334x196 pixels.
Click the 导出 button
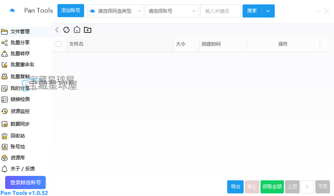235,186
